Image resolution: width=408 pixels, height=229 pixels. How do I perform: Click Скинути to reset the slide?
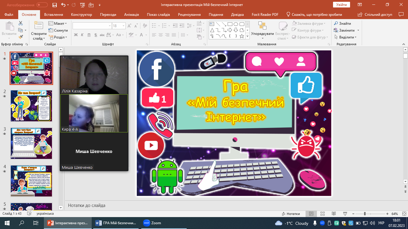58,30
